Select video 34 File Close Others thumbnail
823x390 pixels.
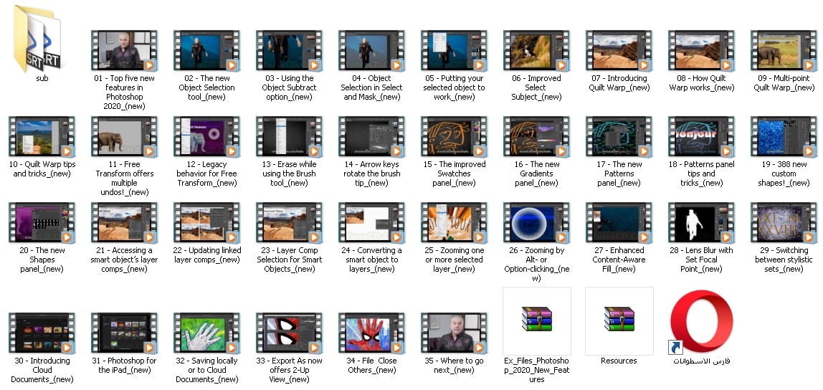click(x=371, y=333)
